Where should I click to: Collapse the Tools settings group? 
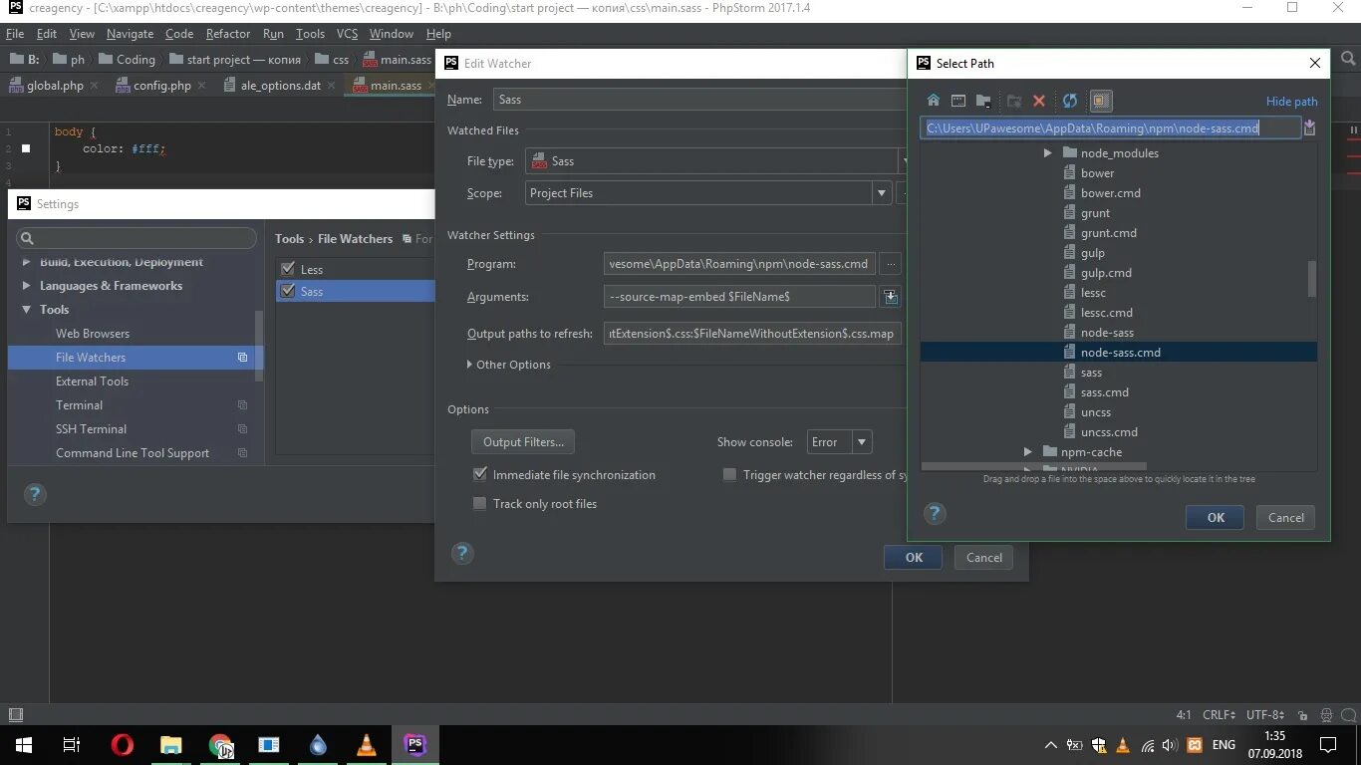[x=27, y=310]
